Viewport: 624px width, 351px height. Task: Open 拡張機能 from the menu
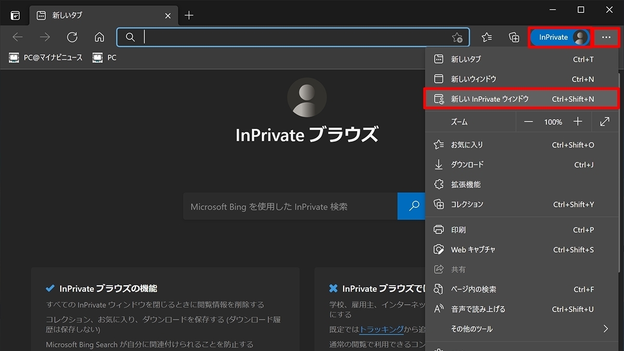(522, 185)
